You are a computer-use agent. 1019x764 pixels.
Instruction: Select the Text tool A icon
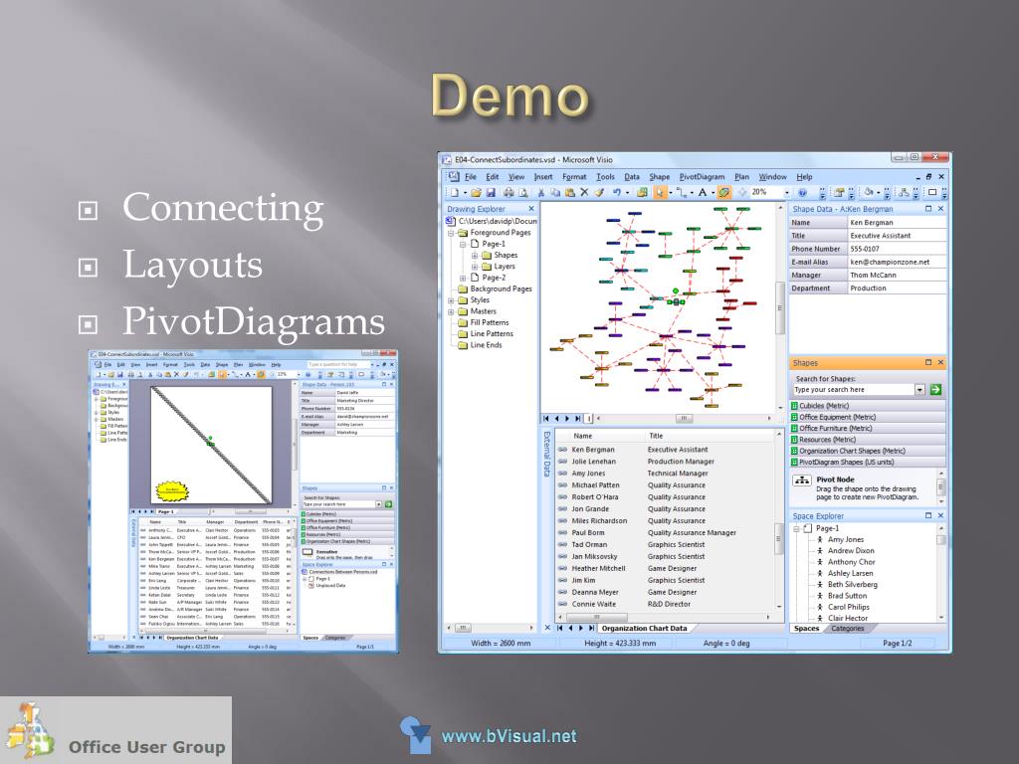[x=702, y=192]
